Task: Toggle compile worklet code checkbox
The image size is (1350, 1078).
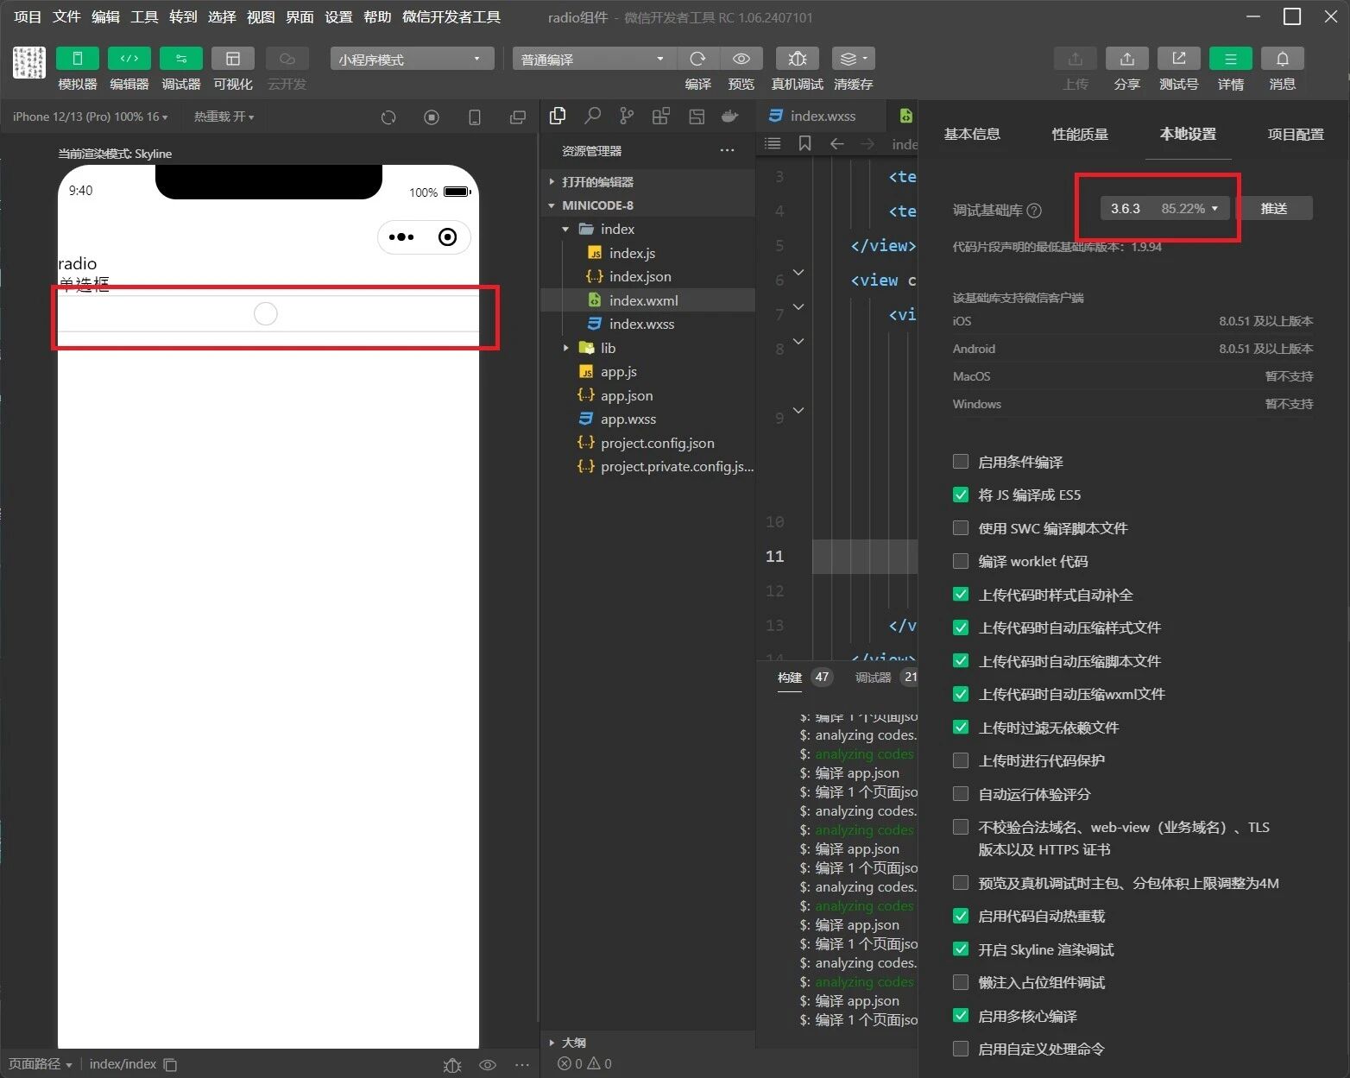Action: (x=960, y=561)
